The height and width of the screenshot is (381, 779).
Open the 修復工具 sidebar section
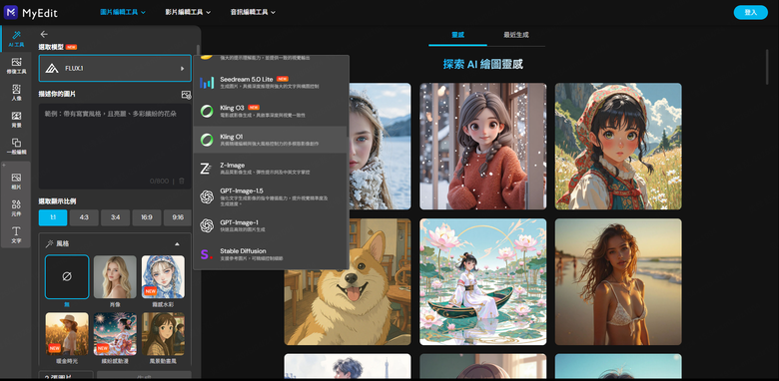point(16,66)
